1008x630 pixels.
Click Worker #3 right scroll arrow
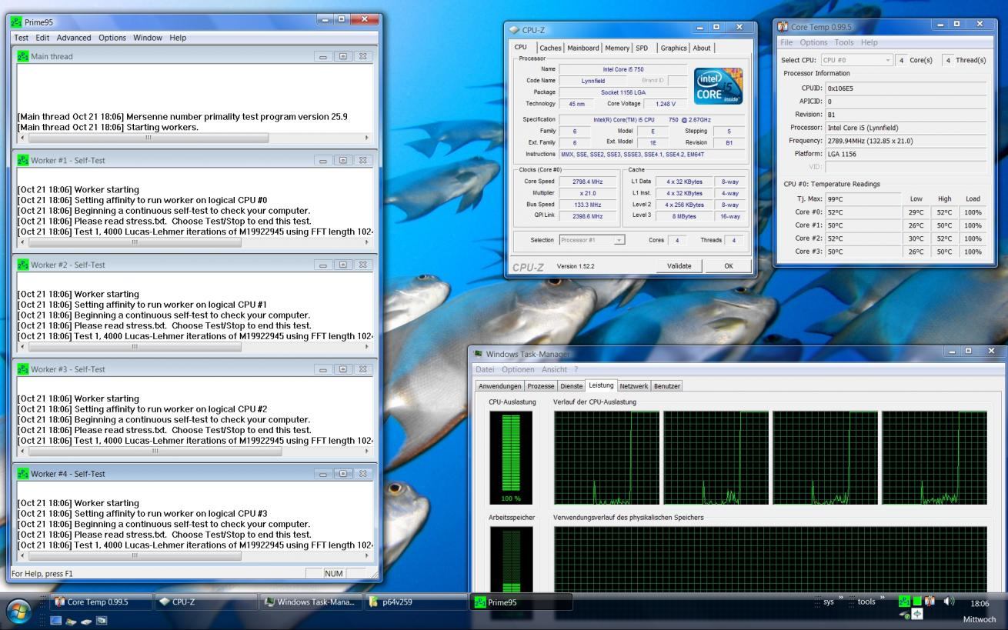click(367, 452)
